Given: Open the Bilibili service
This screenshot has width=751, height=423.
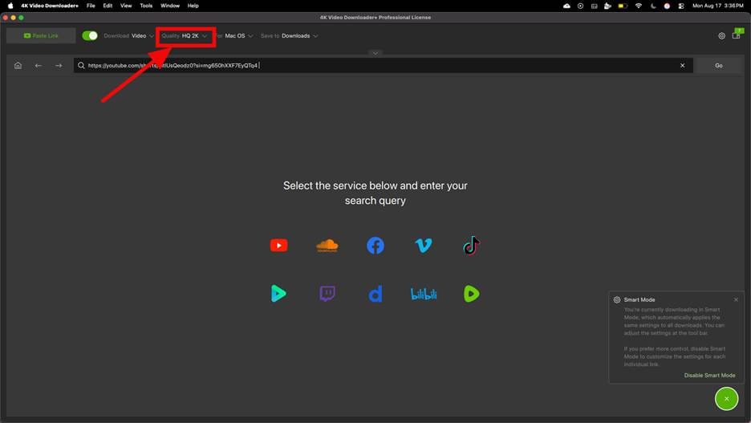Looking at the screenshot, I should [x=424, y=294].
